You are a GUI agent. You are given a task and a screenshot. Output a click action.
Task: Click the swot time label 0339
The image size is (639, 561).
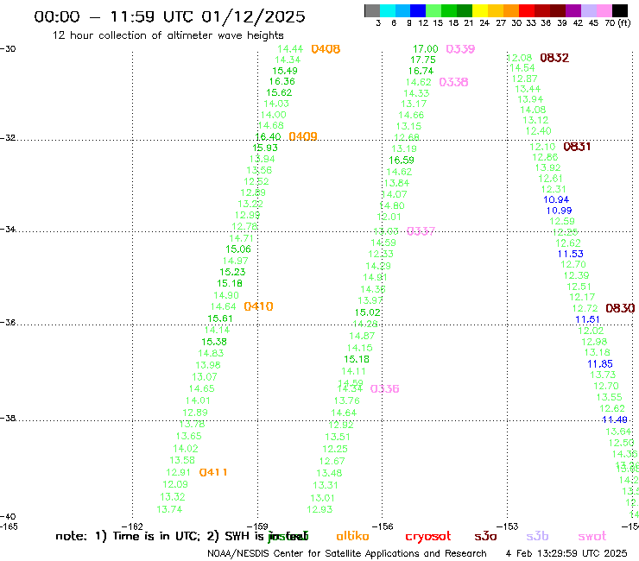tap(460, 49)
